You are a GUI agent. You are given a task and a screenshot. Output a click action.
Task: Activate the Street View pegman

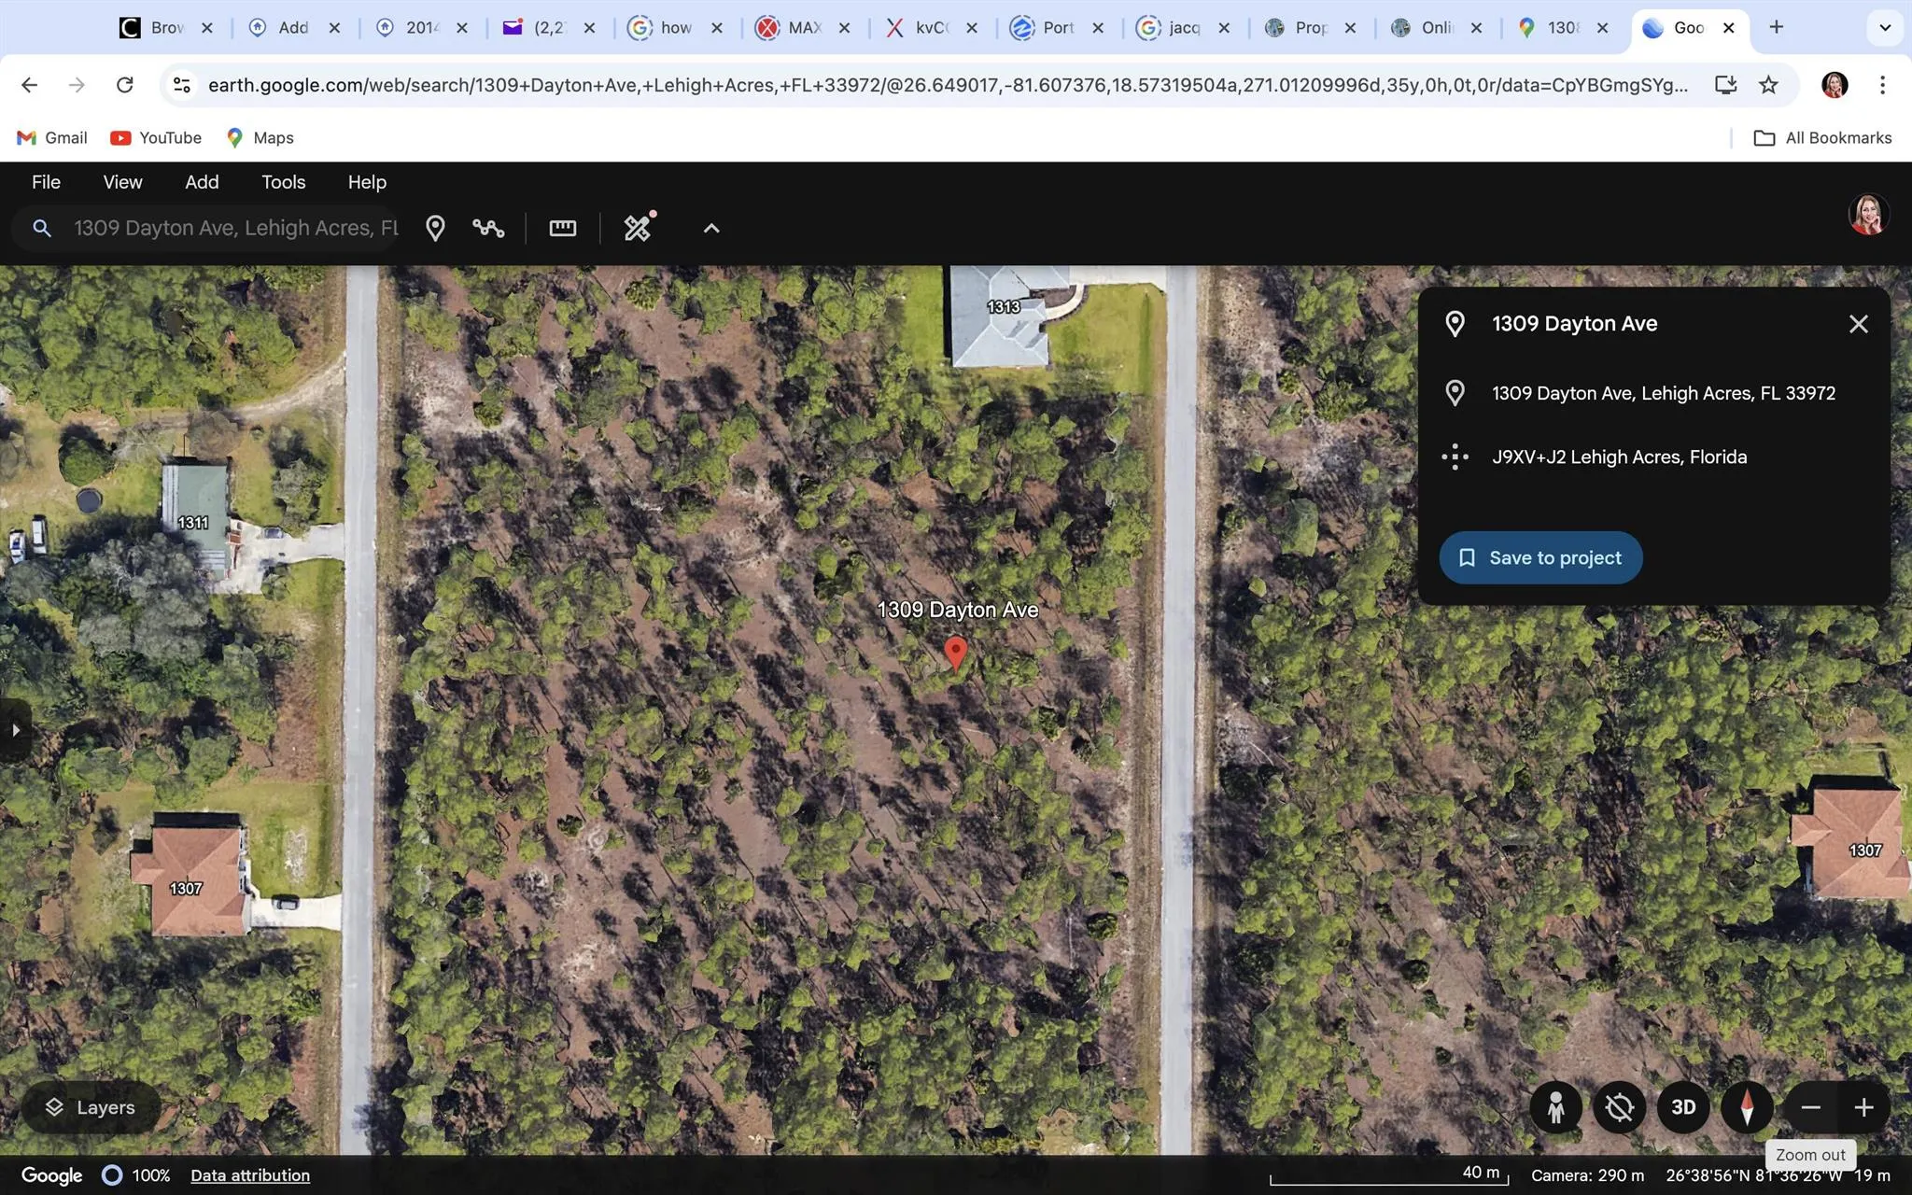pyautogui.click(x=1555, y=1107)
